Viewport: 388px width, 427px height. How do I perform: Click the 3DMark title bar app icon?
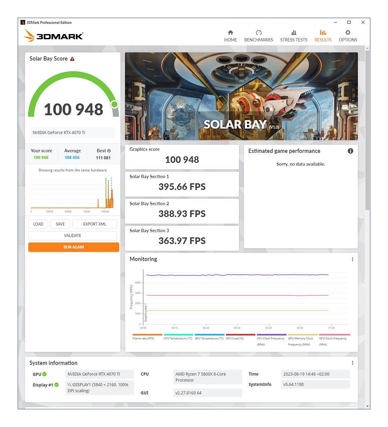(x=23, y=23)
